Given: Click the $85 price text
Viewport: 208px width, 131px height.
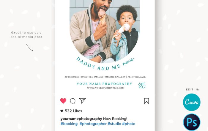Looking at the screenshot, I should click(142, 85).
